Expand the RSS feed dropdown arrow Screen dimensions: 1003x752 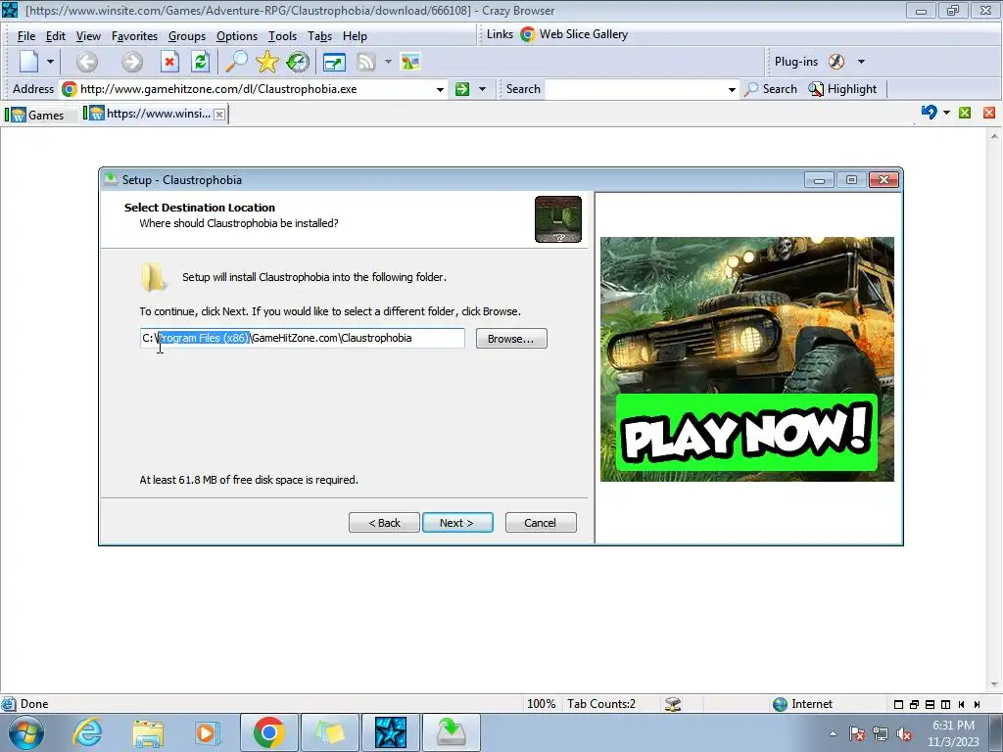point(388,62)
